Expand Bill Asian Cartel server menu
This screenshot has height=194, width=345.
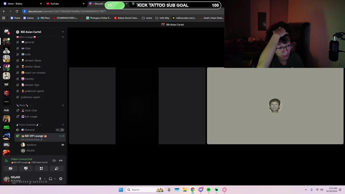63,32
